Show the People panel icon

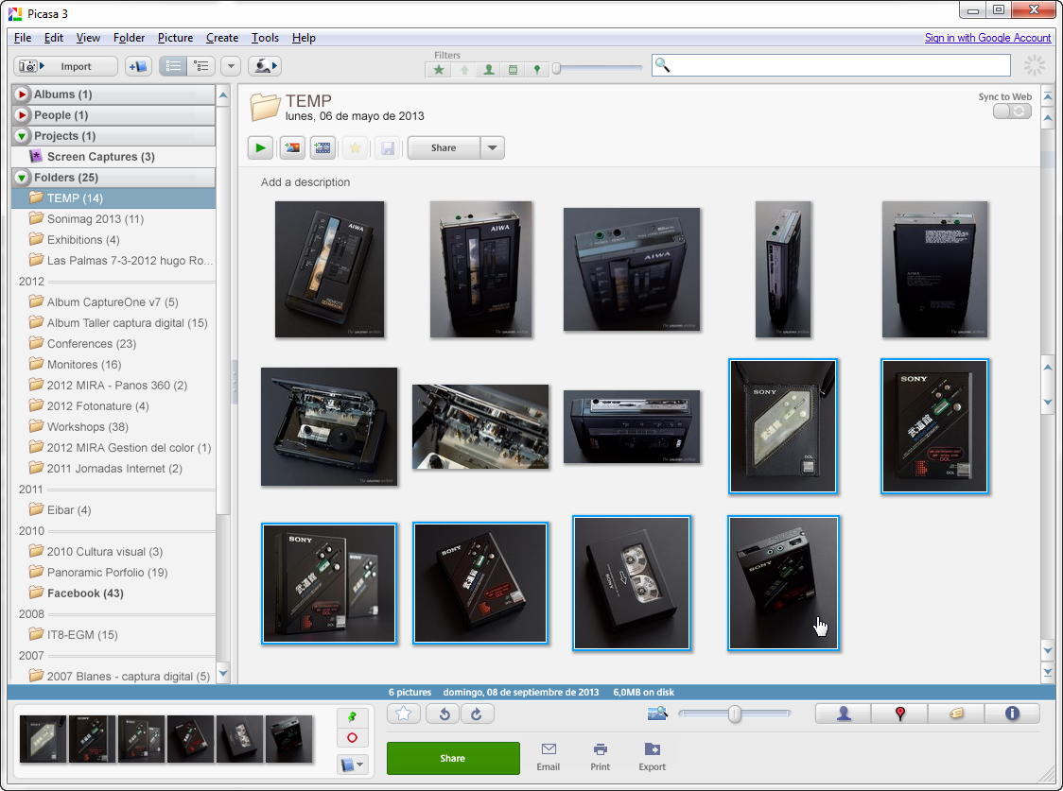pos(844,714)
